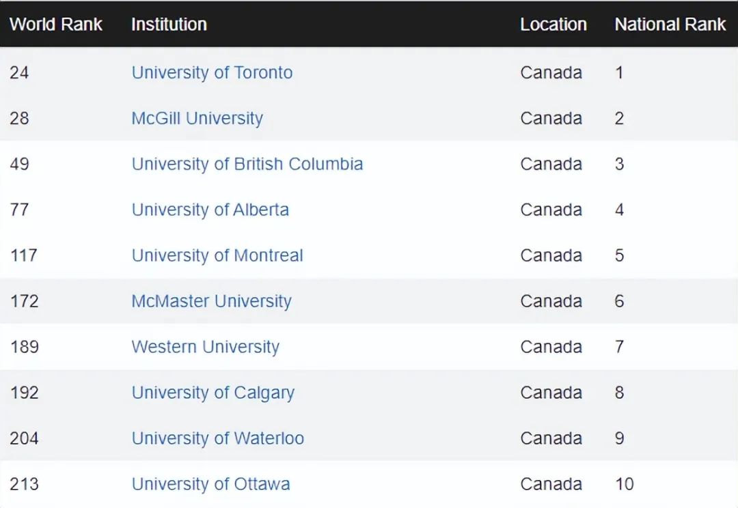Visit the University of Ottawa page
Screen dimensions: 738x508
210,484
